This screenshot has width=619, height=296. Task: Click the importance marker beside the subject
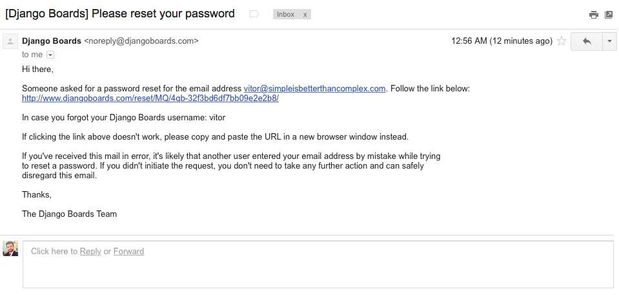[254, 14]
